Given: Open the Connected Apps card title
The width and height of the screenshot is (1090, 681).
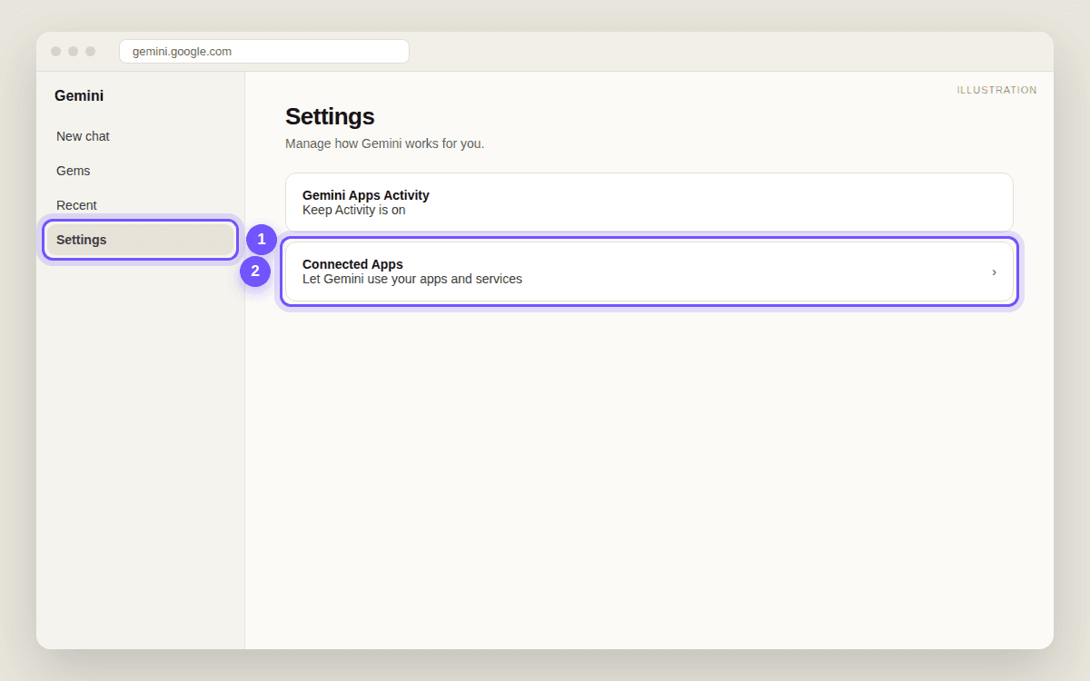Looking at the screenshot, I should (352, 264).
